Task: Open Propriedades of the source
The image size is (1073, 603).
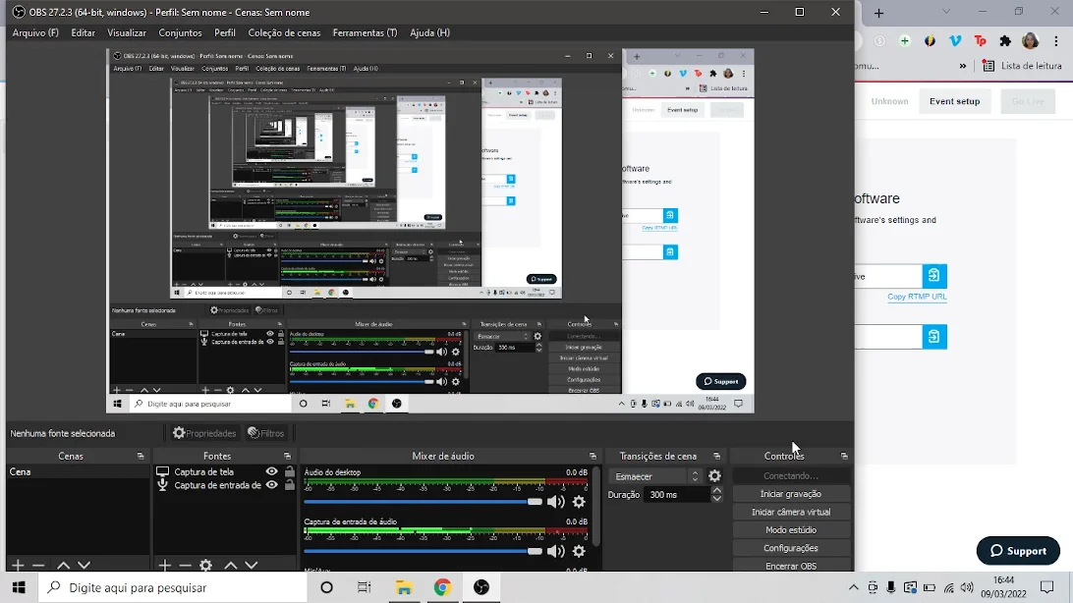Action: pyautogui.click(x=204, y=433)
